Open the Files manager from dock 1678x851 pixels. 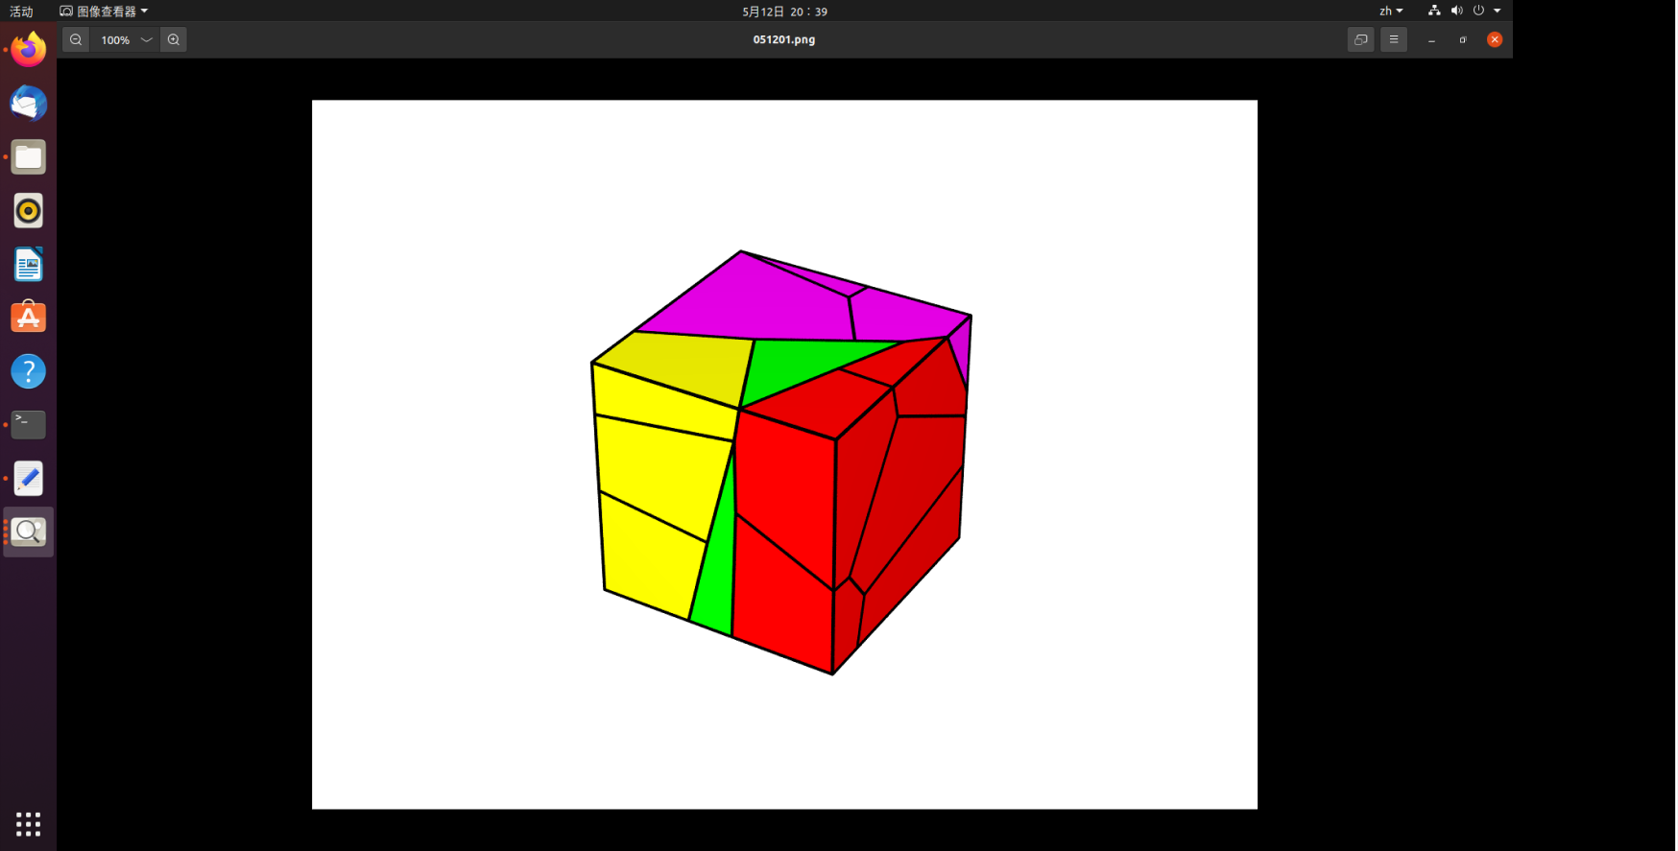point(29,157)
